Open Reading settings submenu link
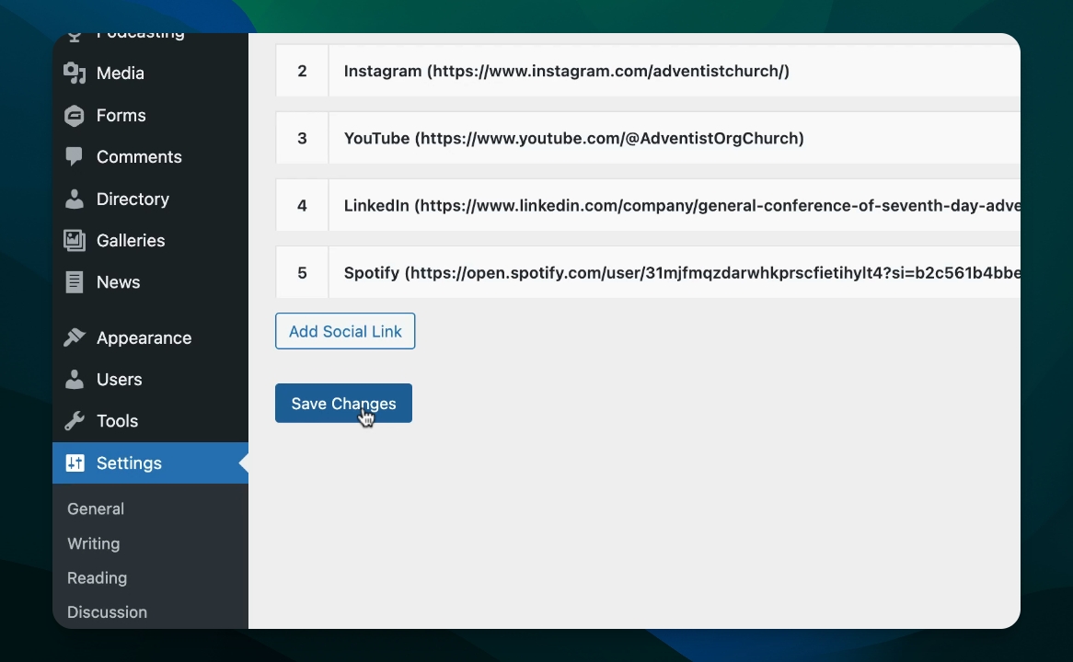Screen dimensions: 1073x662 [x=98, y=578]
